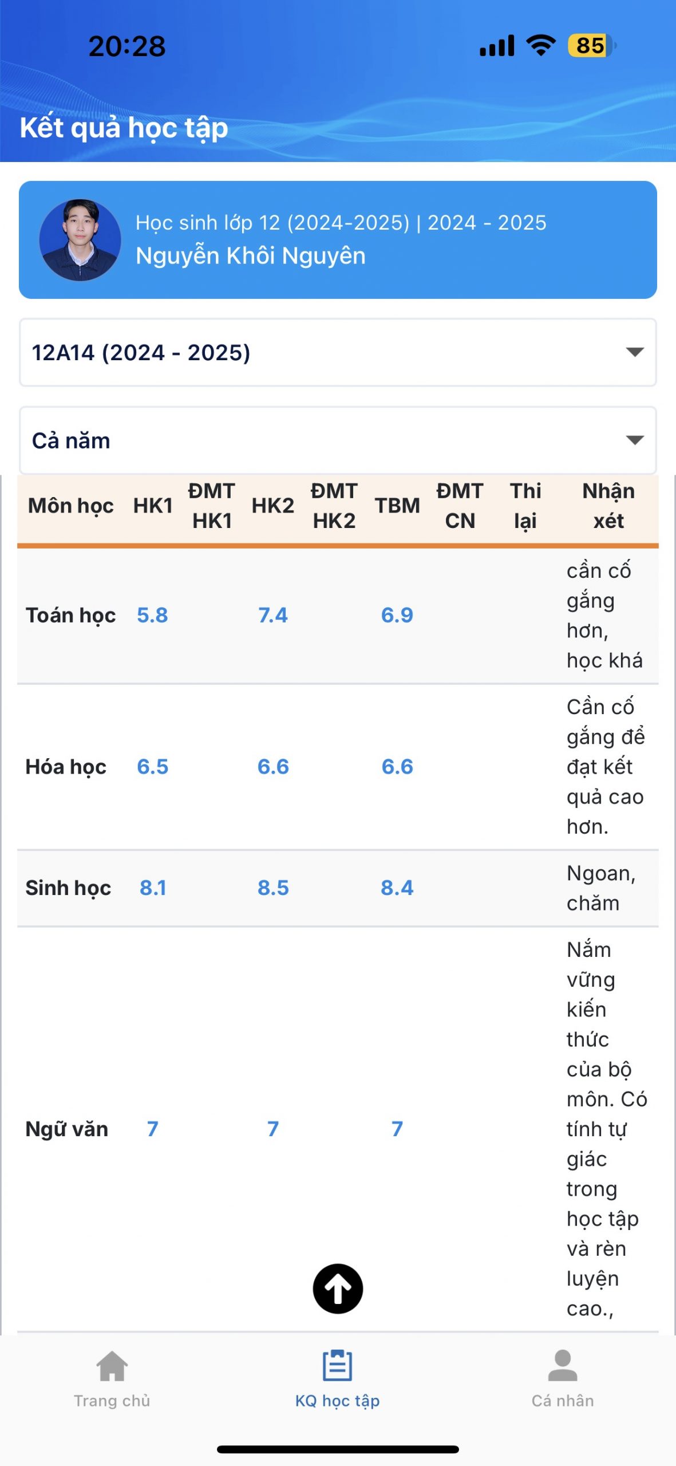Tap the arrow of the Cả năm selector
The height and width of the screenshot is (1466, 676).
(635, 440)
